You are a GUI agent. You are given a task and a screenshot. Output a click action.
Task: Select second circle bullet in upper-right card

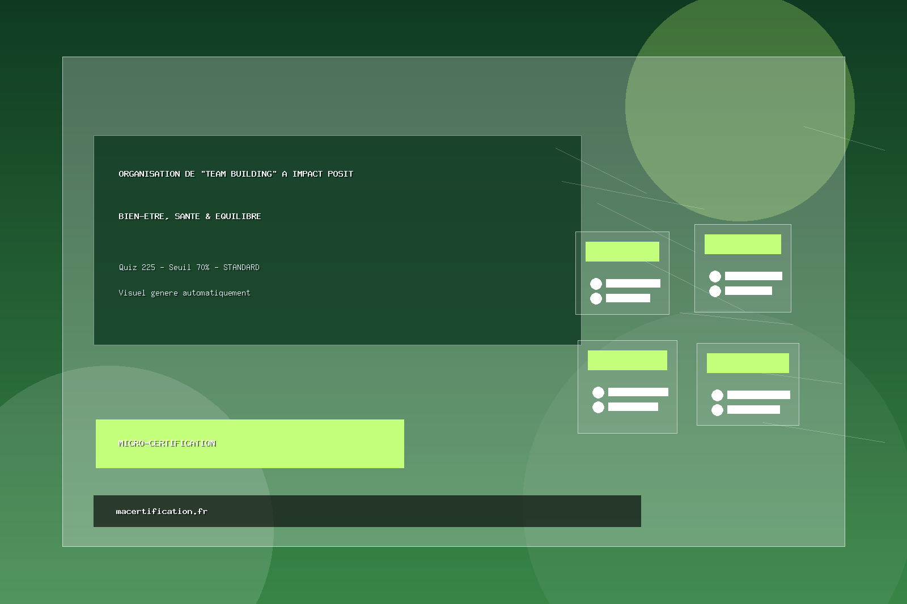715,291
